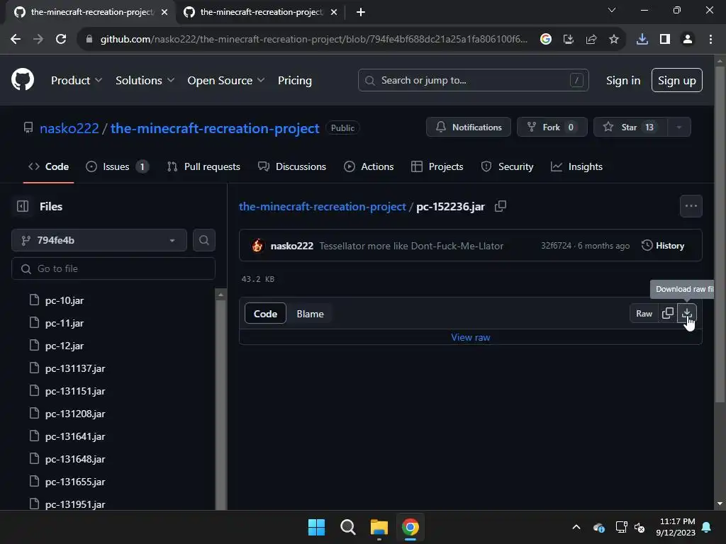
Task: Click nasko222 avatar in commit bar
Action: point(258,246)
